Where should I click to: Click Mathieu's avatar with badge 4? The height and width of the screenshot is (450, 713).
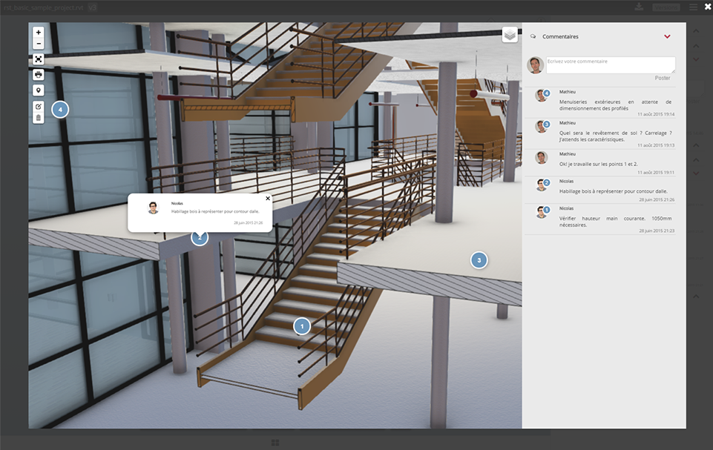click(x=542, y=96)
